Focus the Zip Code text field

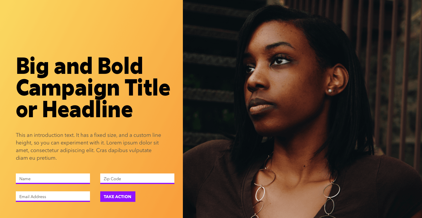137,178
